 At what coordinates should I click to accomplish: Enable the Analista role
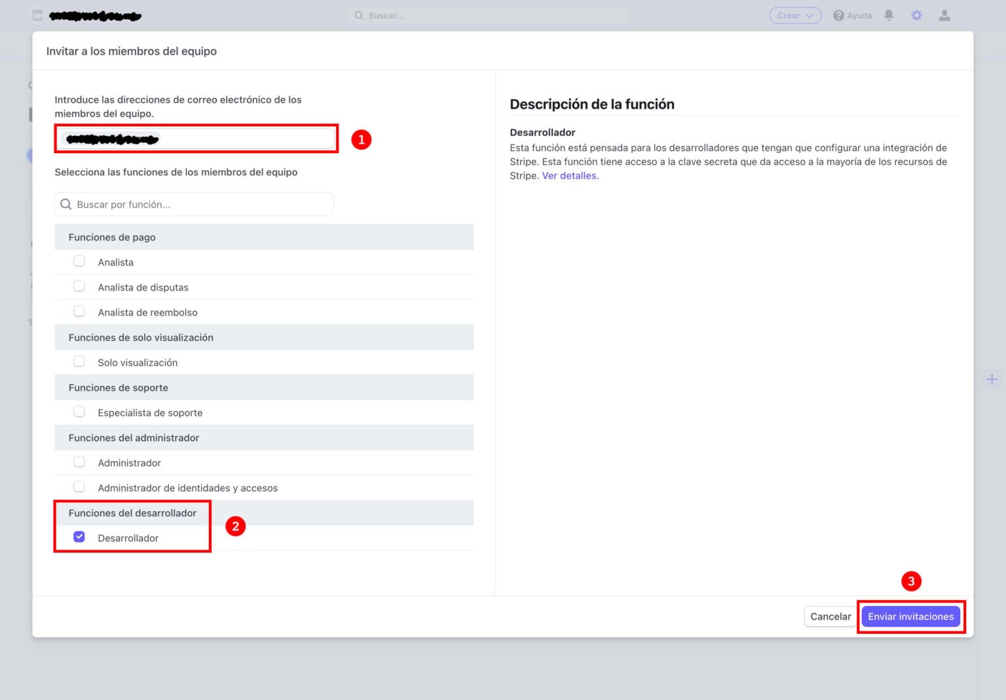pyautogui.click(x=79, y=260)
